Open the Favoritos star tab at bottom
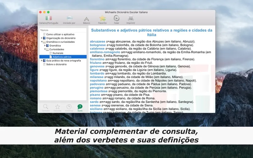This screenshot has height=158, width=253. click(57, 107)
